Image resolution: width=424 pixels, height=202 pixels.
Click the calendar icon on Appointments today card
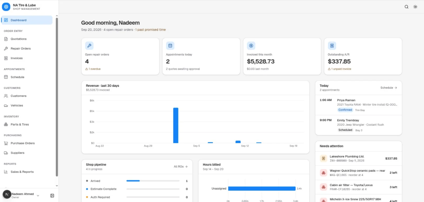tap(170, 46)
